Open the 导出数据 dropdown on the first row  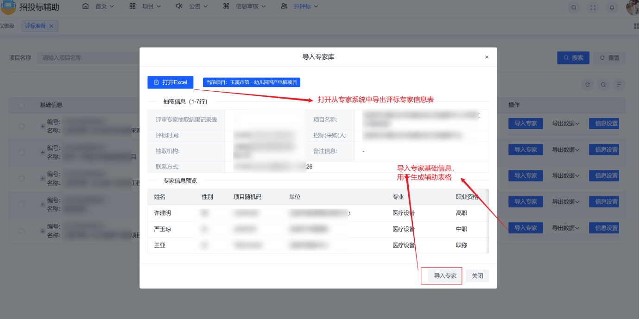coord(566,123)
